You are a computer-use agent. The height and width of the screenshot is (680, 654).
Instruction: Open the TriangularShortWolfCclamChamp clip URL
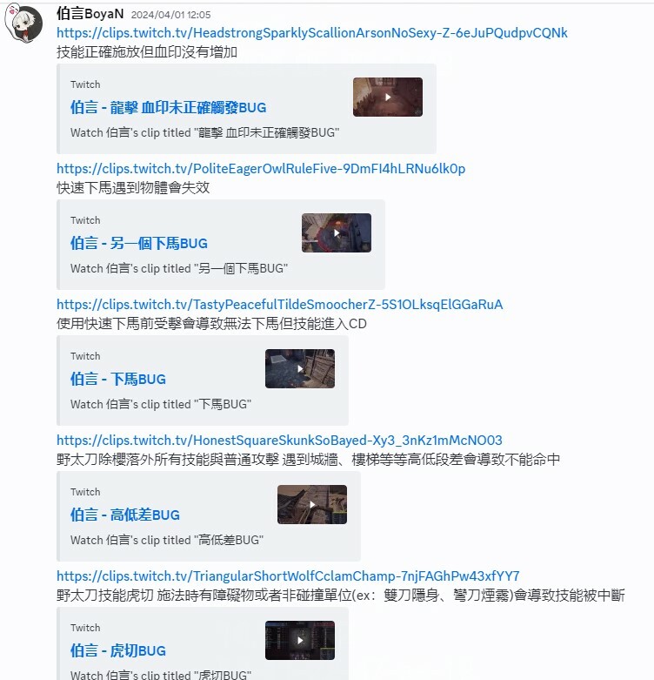[288, 576]
